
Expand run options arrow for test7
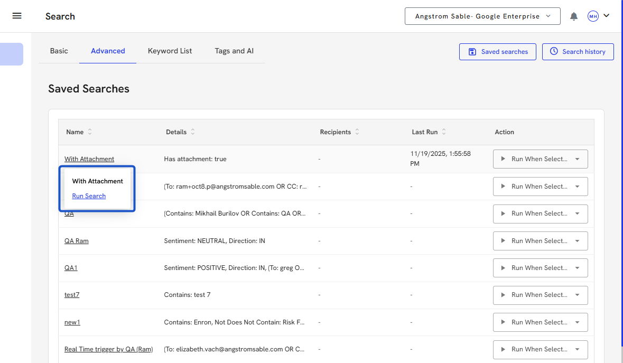click(x=578, y=295)
